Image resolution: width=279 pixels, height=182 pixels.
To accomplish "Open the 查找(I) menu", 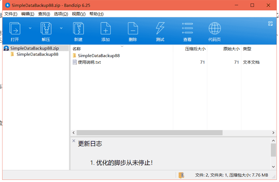I will coord(44,14).
